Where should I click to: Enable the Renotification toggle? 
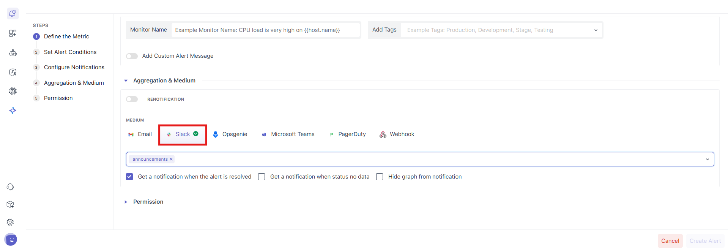coord(132,99)
